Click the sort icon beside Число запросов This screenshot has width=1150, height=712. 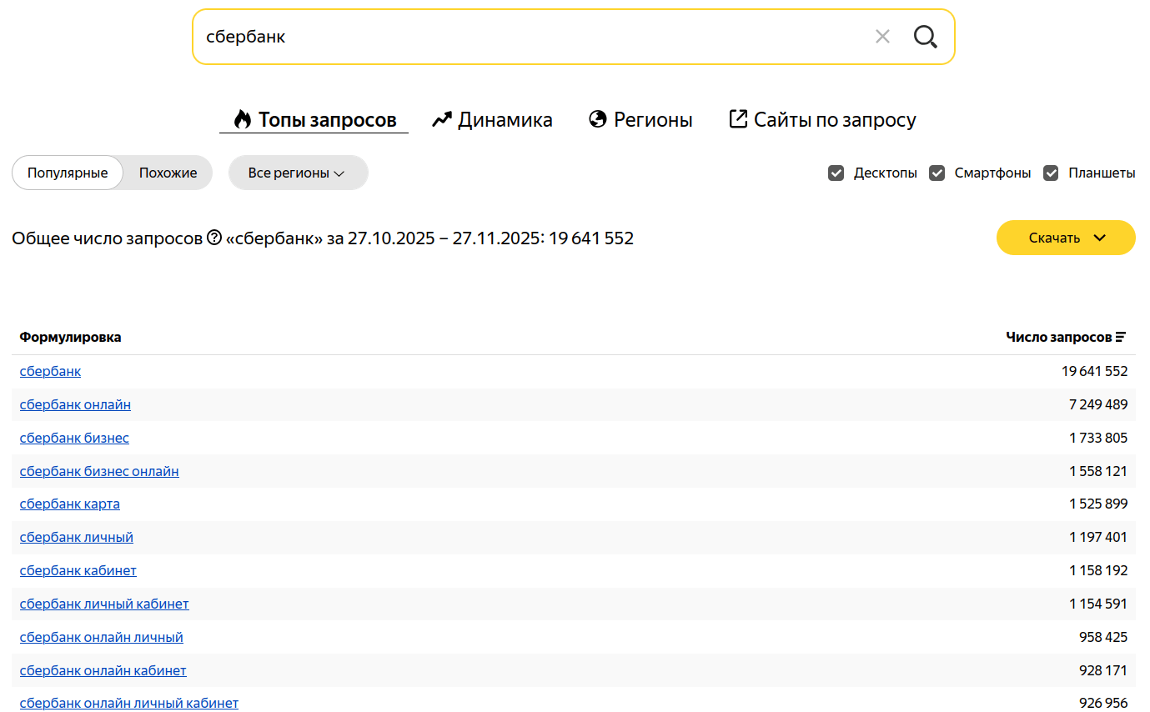pos(1121,338)
